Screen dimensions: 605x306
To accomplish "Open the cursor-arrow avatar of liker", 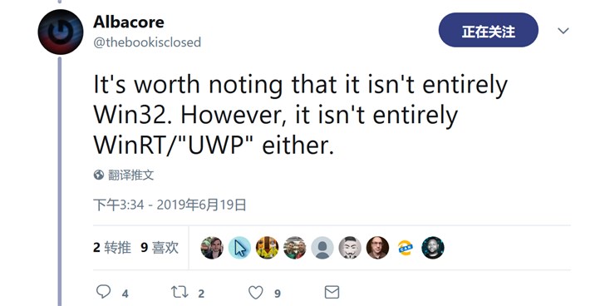I will (x=239, y=248).
